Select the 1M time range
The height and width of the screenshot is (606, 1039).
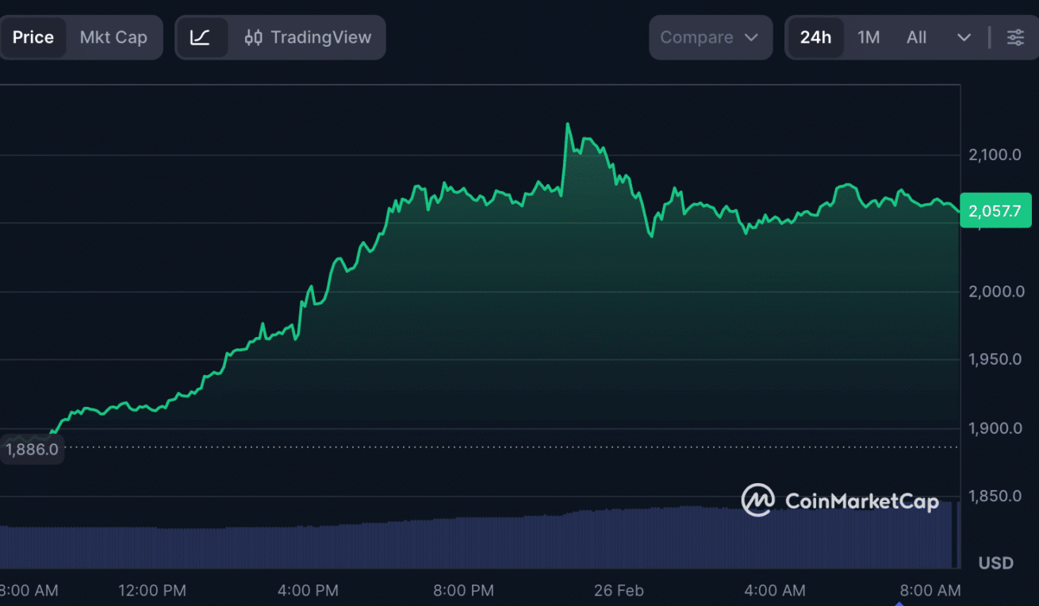click(x=868, y=37)
